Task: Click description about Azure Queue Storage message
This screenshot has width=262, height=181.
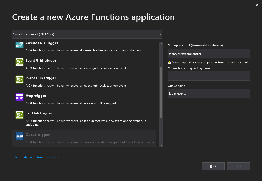Action: coord(90,142)
